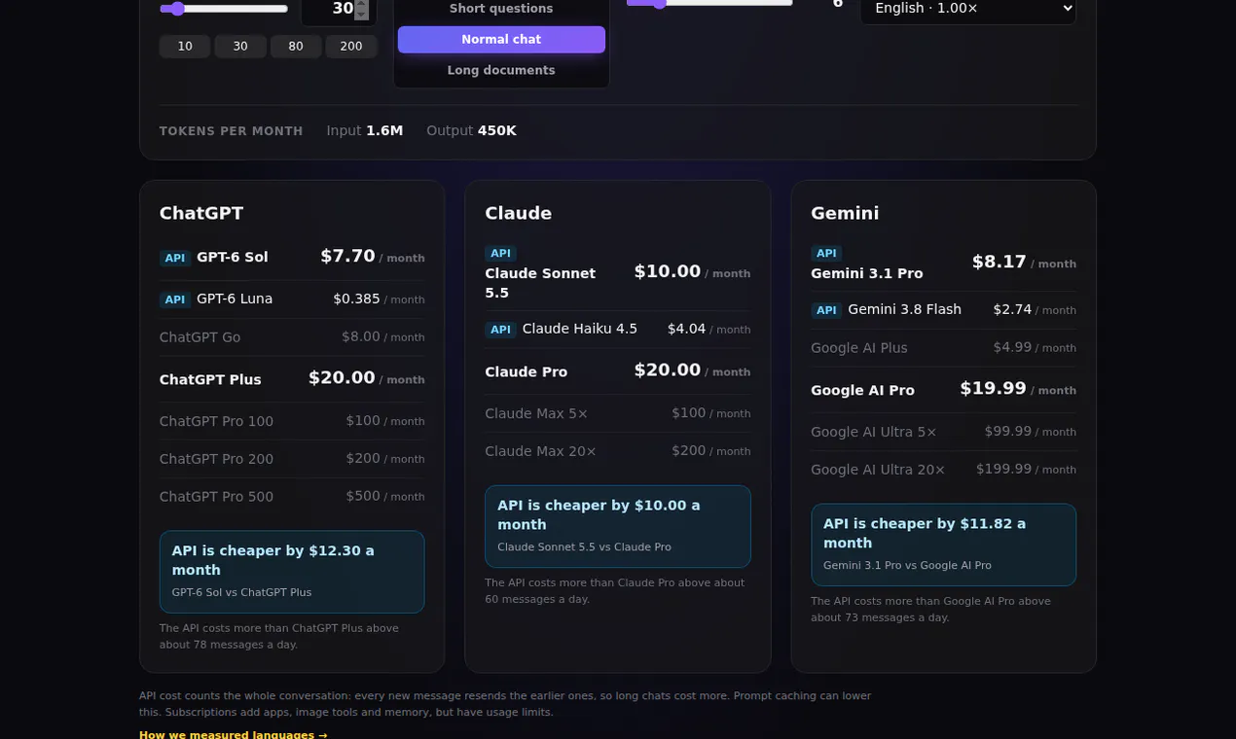
Task: Click the Google AI Ultra 20× row label
Action: tap(878, 471)
